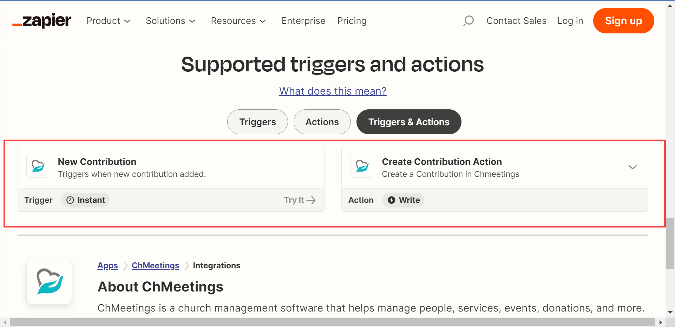
Task: Click the scroll left arrow
Action: coord(5,322)
